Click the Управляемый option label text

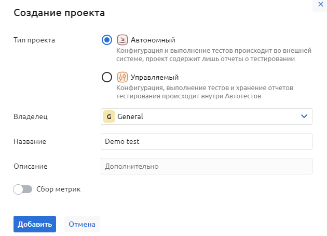click(x=155, y=77)
